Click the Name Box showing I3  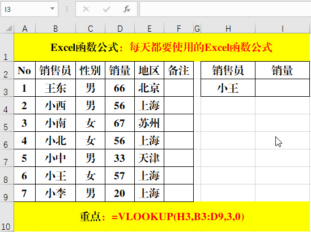[29, 9]
